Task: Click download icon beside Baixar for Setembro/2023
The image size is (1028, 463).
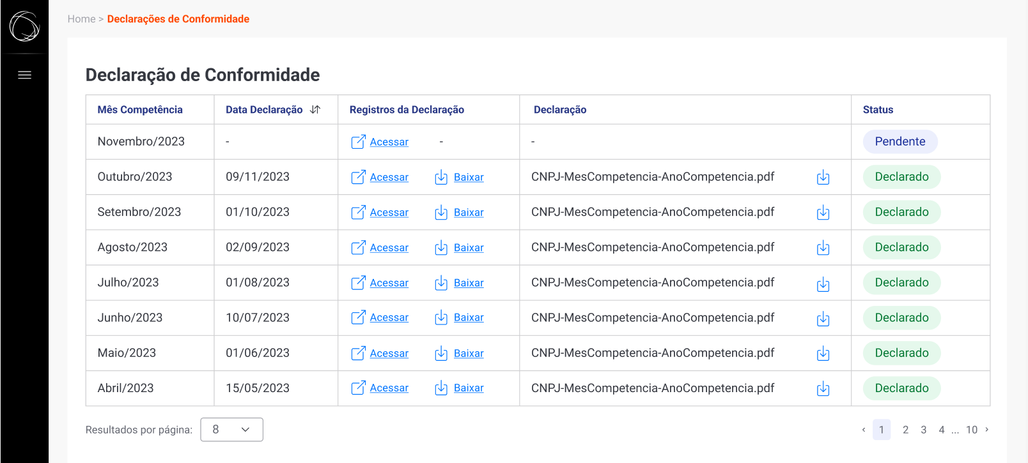Action: point(441,212)
